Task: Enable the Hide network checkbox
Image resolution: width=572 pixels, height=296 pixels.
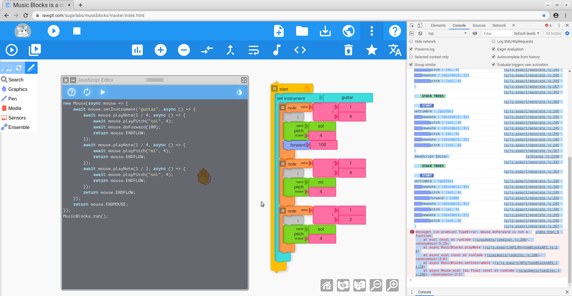Action: (x=411, y=41)
